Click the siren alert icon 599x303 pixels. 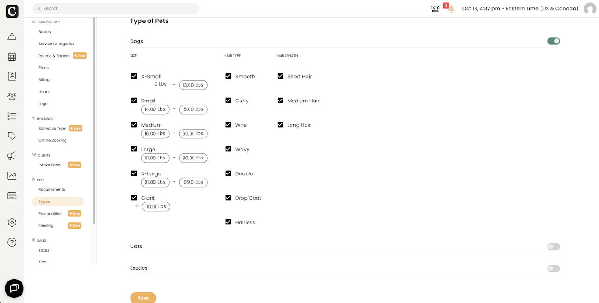[x=435, y=9]
